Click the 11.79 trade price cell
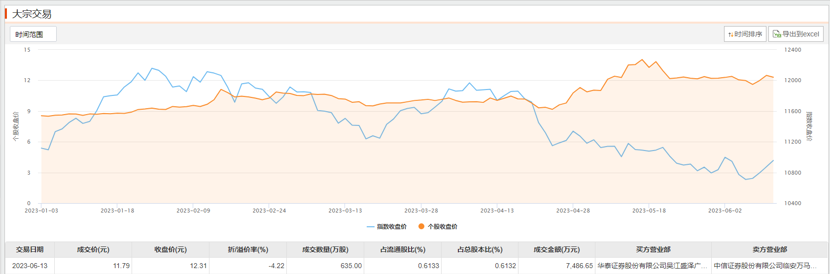The height and width of the screenshot is (274, 830). click(93, 266)
